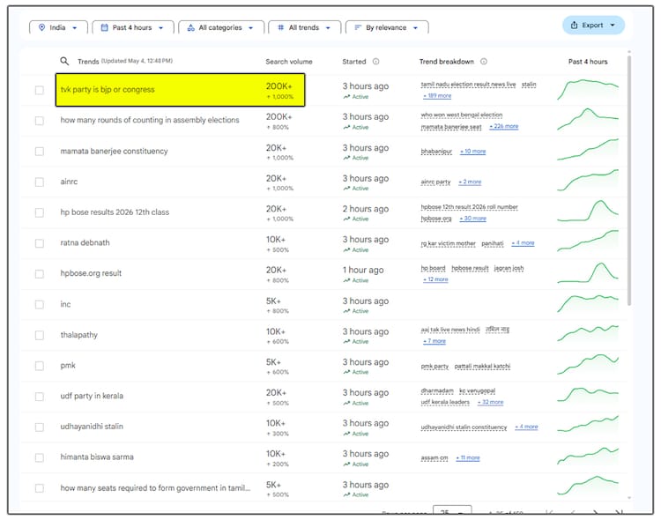Click the search magnifier icon beside Trends
This screenshot has height=520, width=661.
(64, 61)
